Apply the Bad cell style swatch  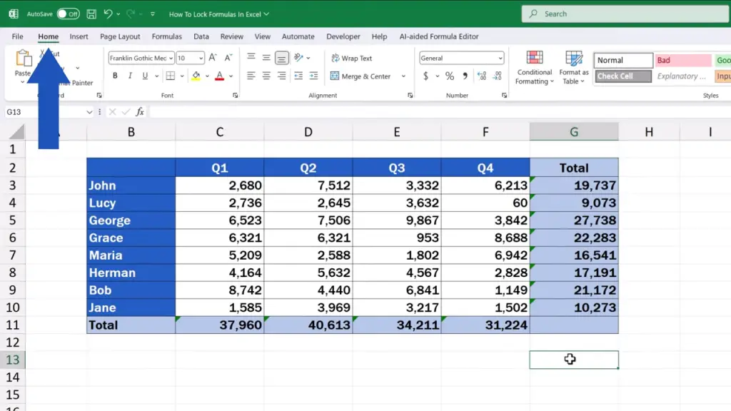(x=683, y=61)
